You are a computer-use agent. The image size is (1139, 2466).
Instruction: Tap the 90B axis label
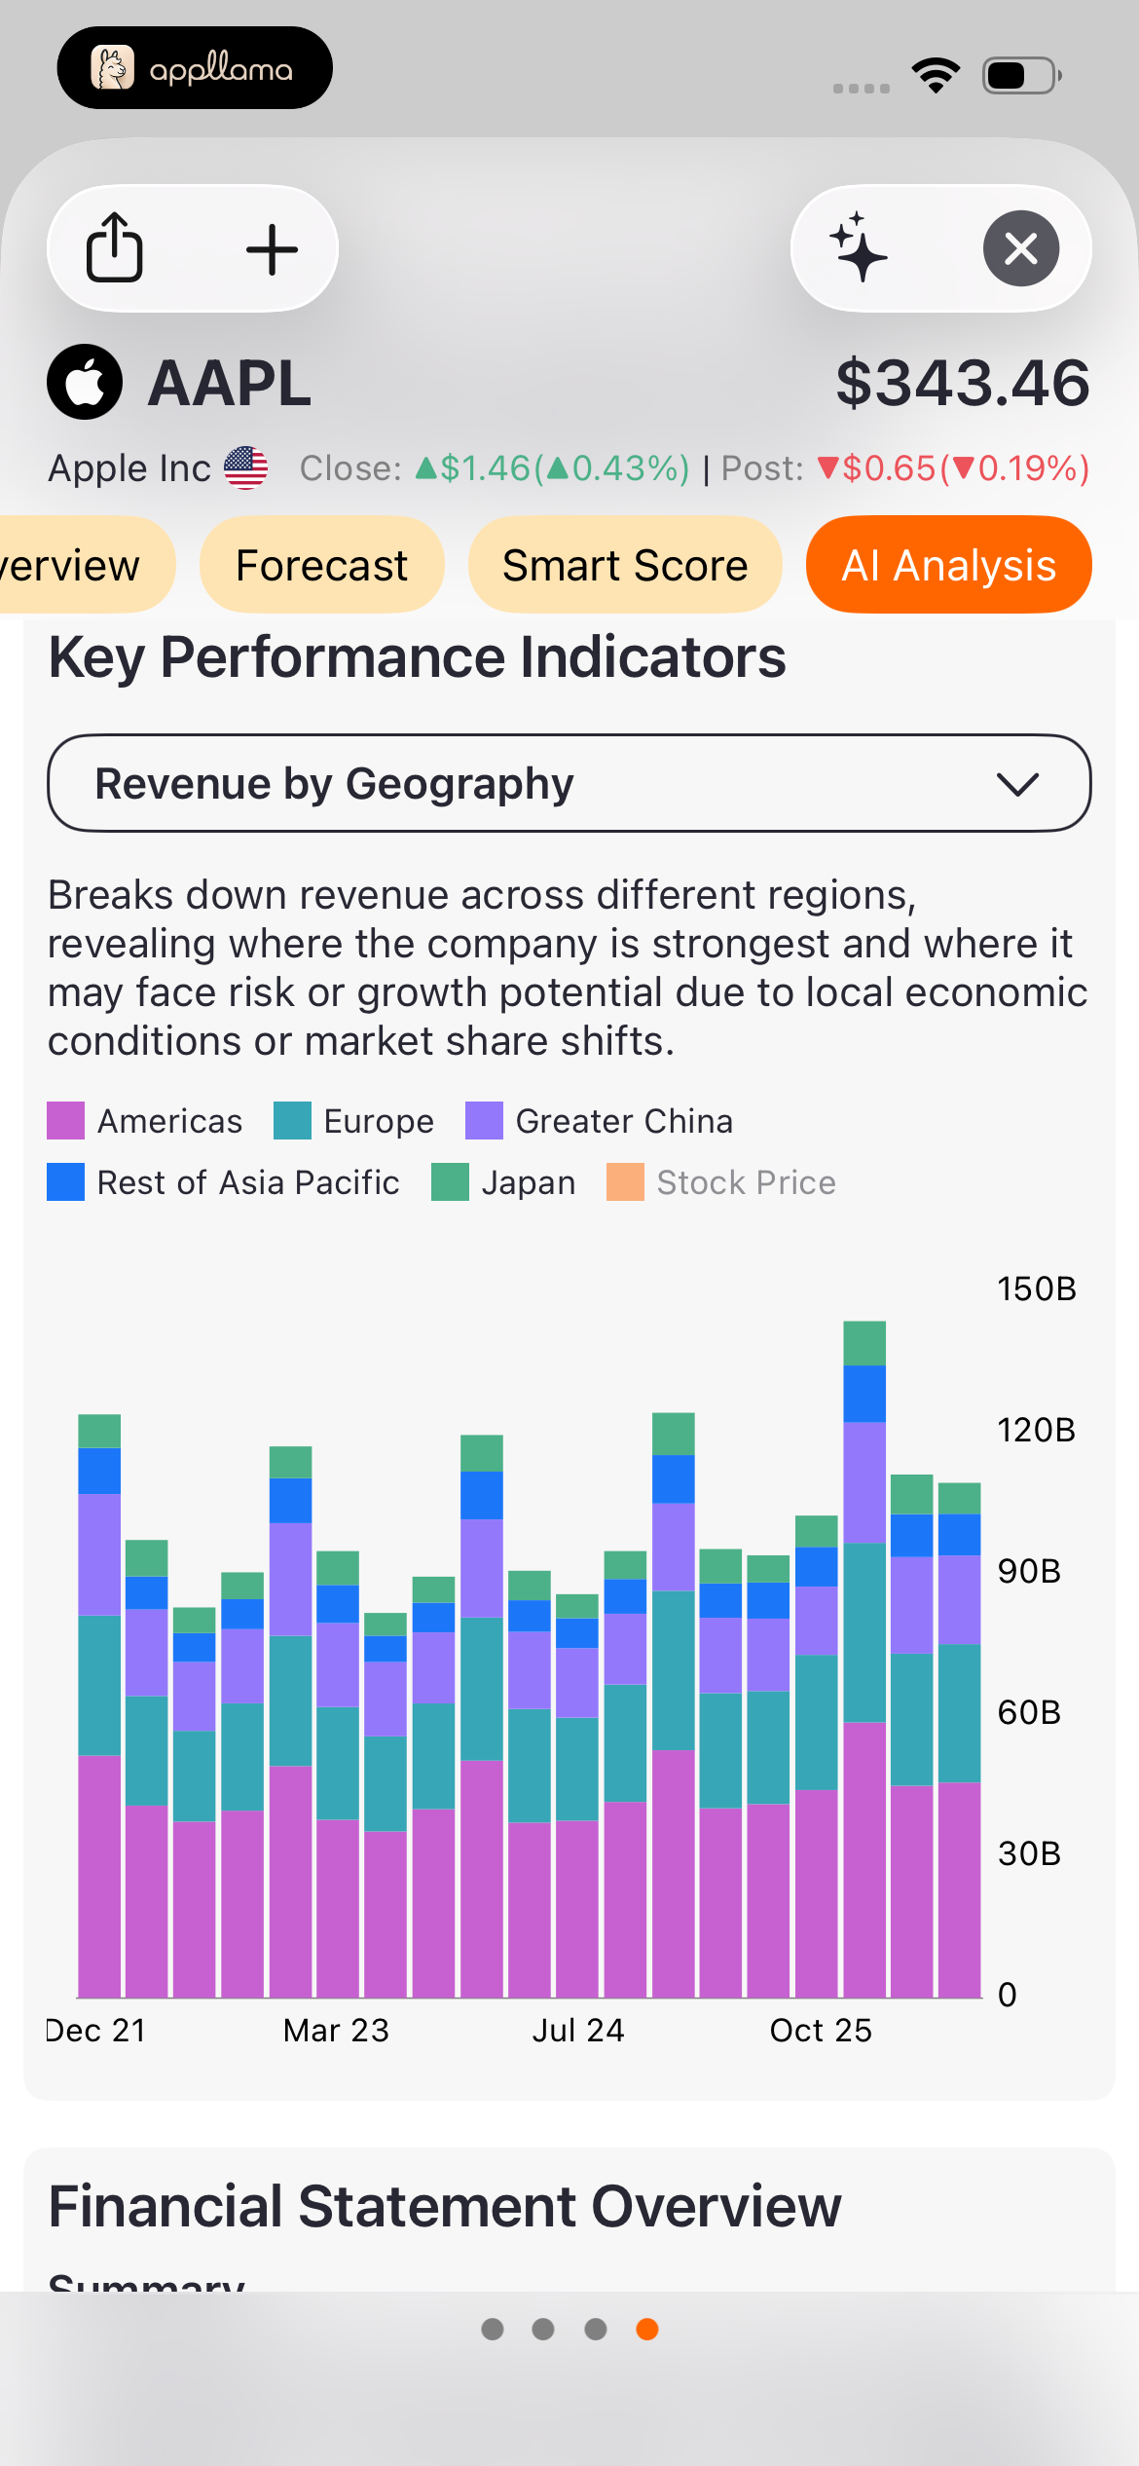1029,1571
